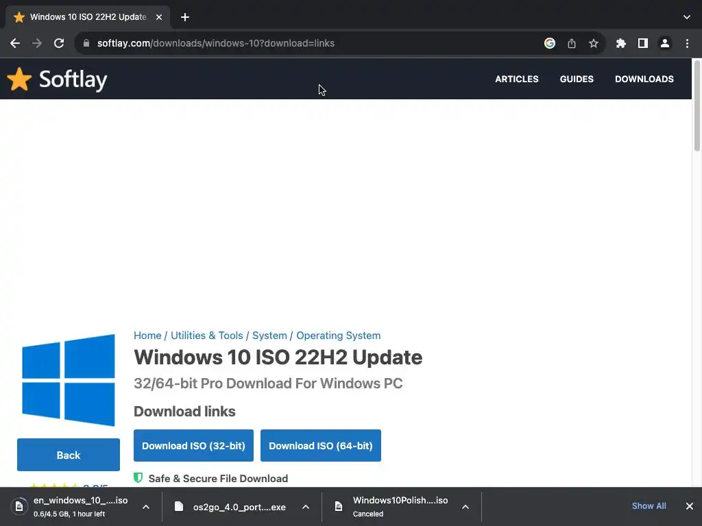Toggle the side panel icon
Screen dimensions: 702x526
point(643,43)
